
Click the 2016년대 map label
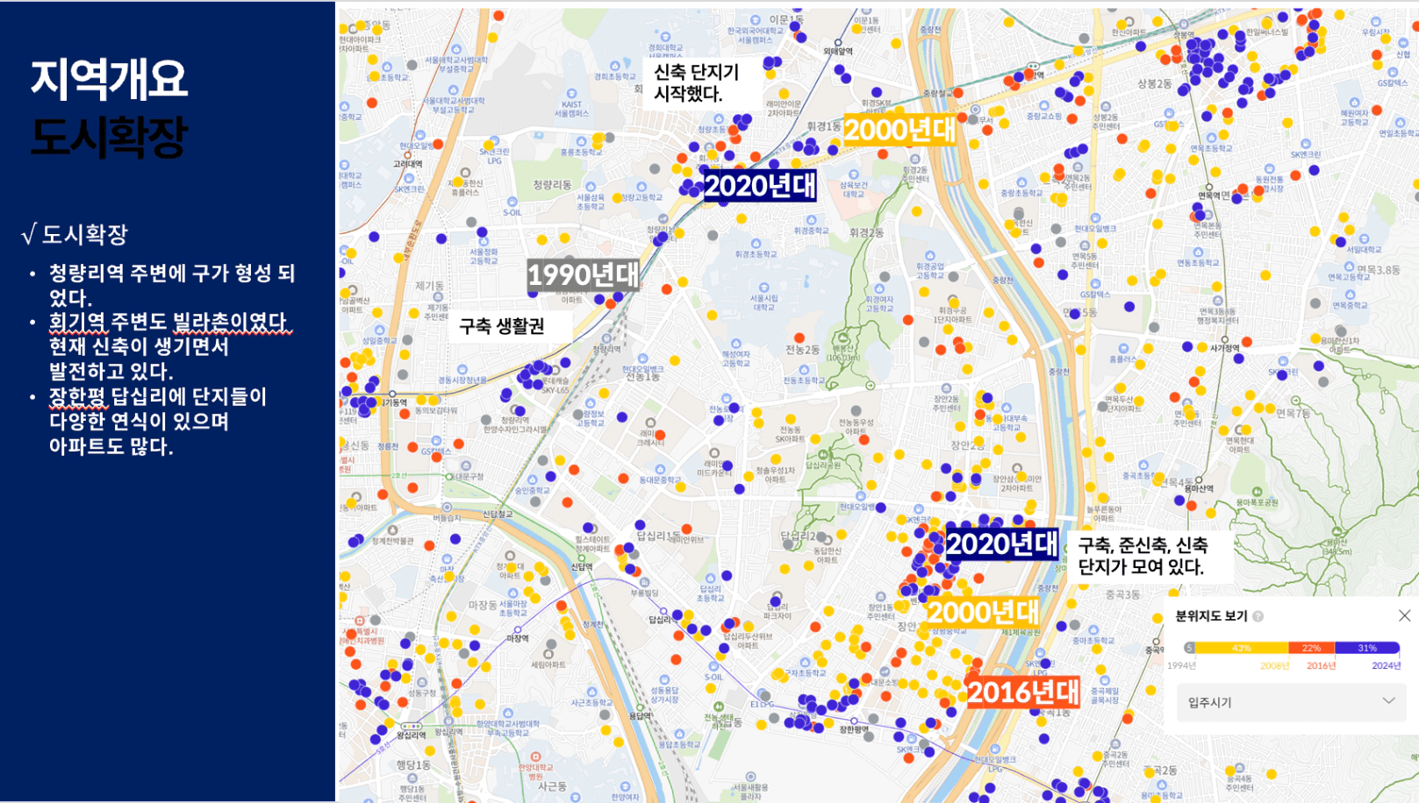[x=1023, y=692]
